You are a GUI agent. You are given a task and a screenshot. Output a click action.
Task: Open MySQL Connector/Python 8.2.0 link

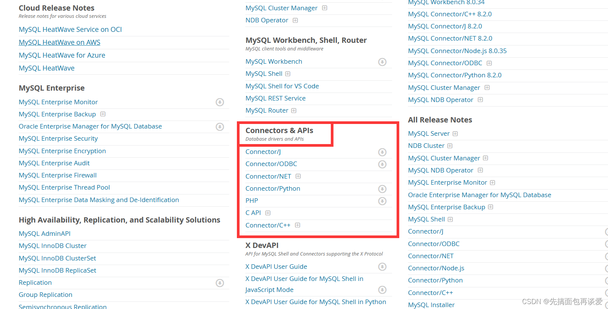pos(455,75)
